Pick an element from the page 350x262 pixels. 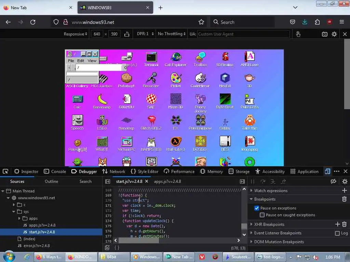[5, 171]
